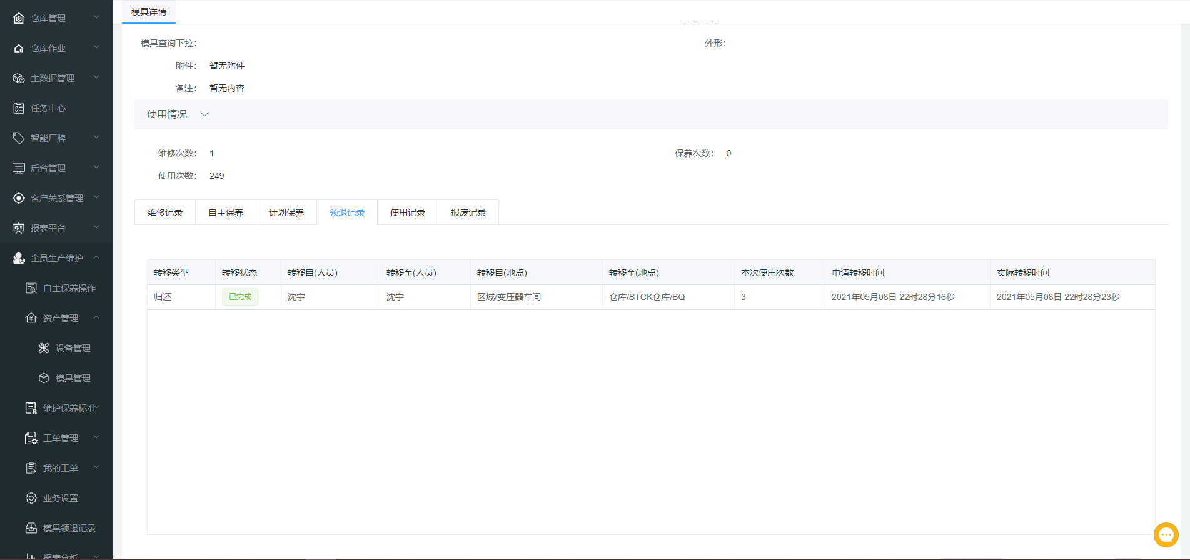Click the warehouse management sidebar icon
The height and width of the screenshot is (560, 1190).
click(x=19, y=18)
